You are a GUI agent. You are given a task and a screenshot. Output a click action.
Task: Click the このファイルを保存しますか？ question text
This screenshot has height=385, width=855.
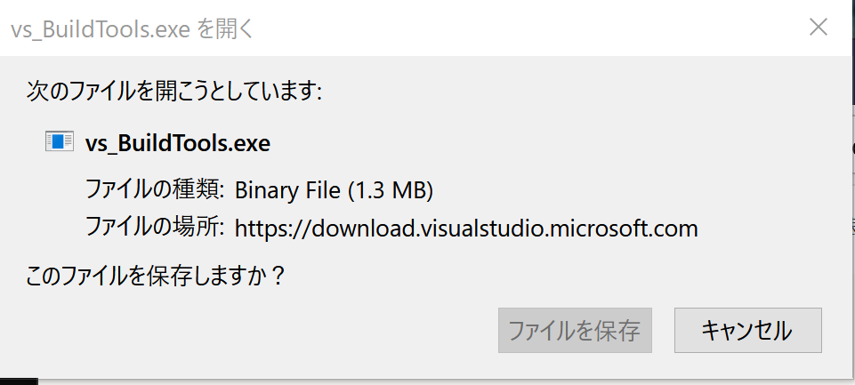tap(157, 276)
